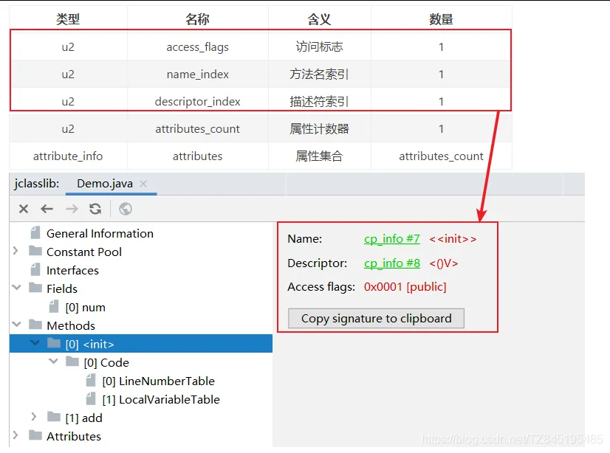Collapse the Methods tree node
The image size is (610, 453).
point(18,325)
